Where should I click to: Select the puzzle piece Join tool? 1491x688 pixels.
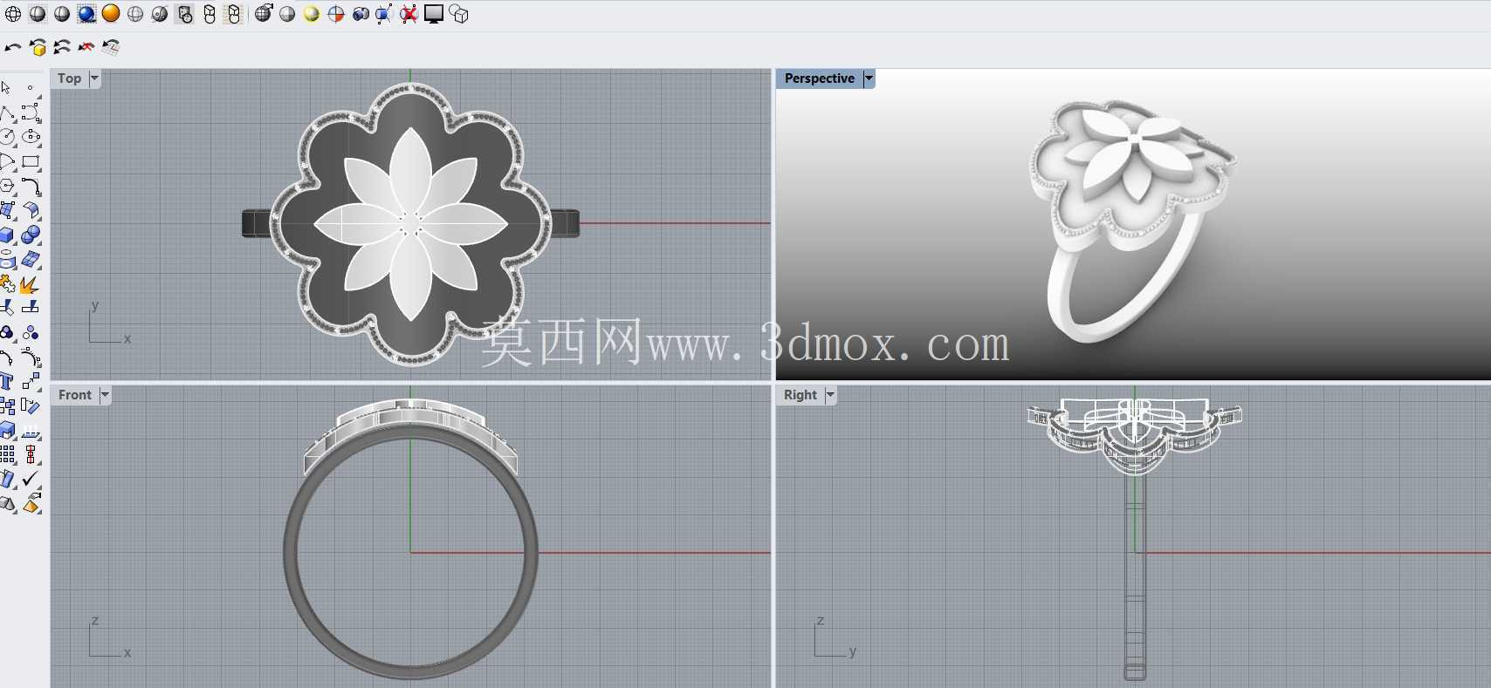click(8, 284)
